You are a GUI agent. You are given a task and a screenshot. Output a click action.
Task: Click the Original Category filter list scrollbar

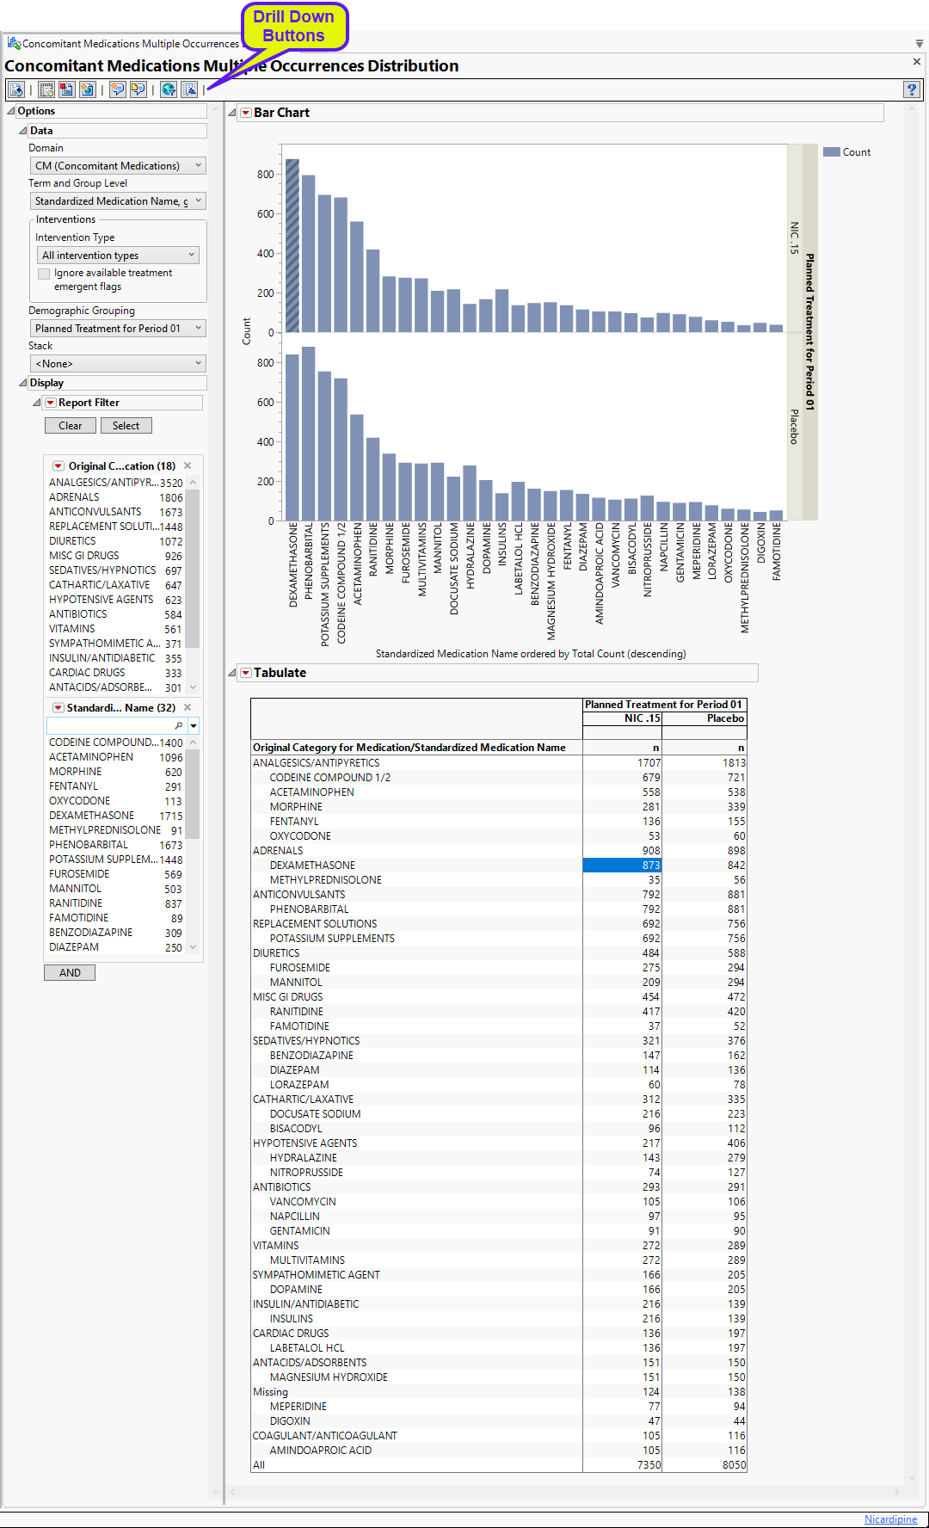[193, 568]
